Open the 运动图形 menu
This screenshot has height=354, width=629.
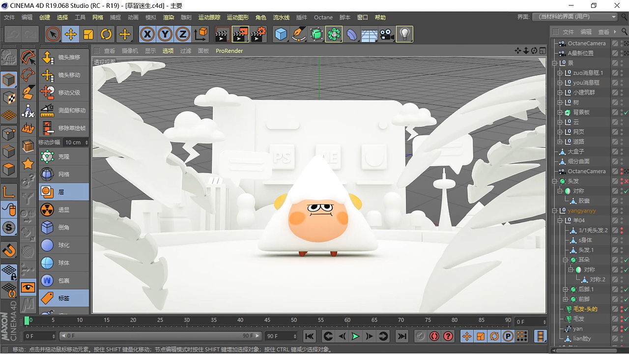pos(238,17)
